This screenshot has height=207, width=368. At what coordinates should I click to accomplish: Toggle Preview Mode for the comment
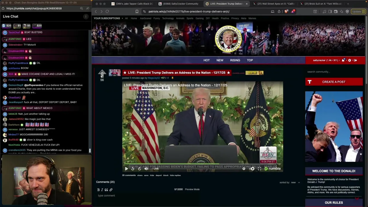(x=192, y=189)
